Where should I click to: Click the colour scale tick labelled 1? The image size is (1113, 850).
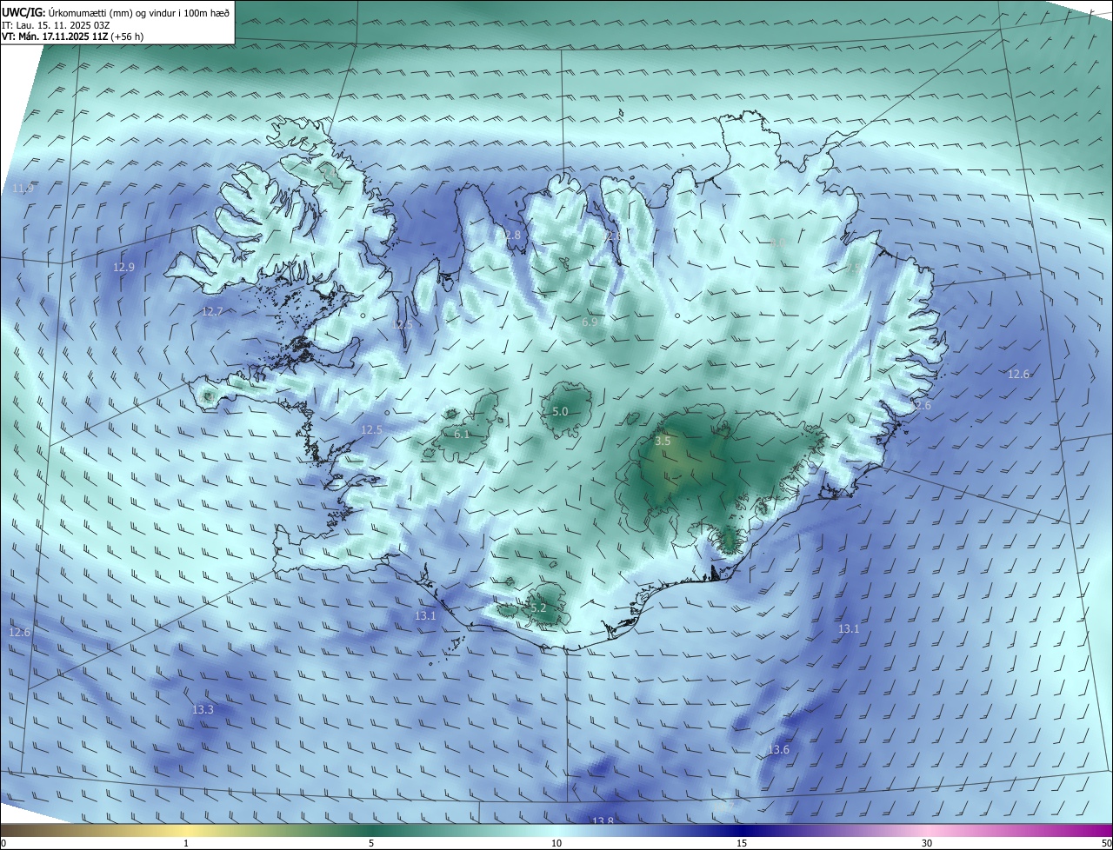[x=186, y=843]
